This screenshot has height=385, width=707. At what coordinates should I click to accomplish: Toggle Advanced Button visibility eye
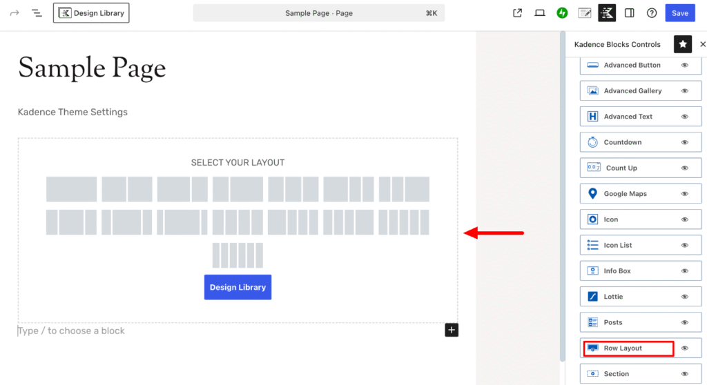tap(685, 65)
